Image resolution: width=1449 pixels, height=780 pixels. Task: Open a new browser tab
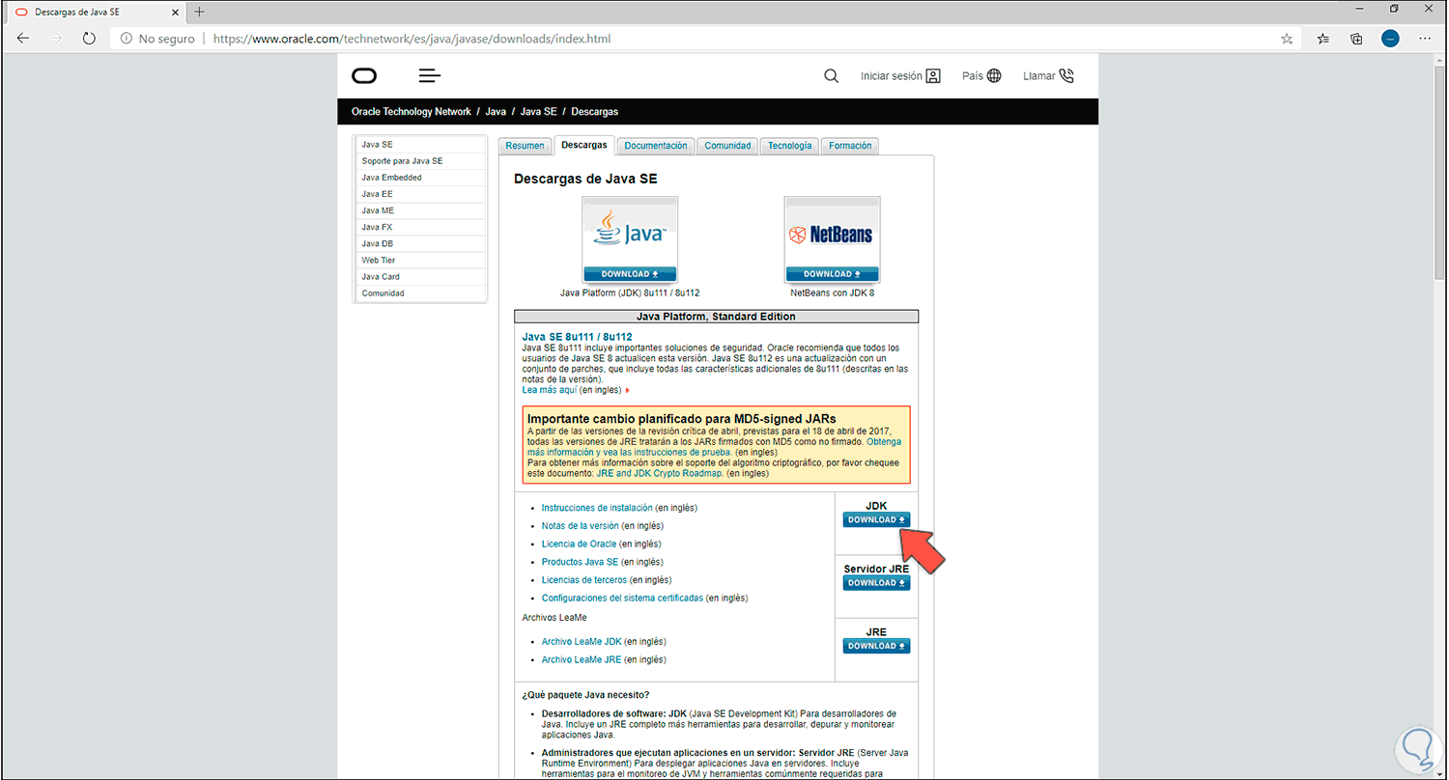[200, 12]
